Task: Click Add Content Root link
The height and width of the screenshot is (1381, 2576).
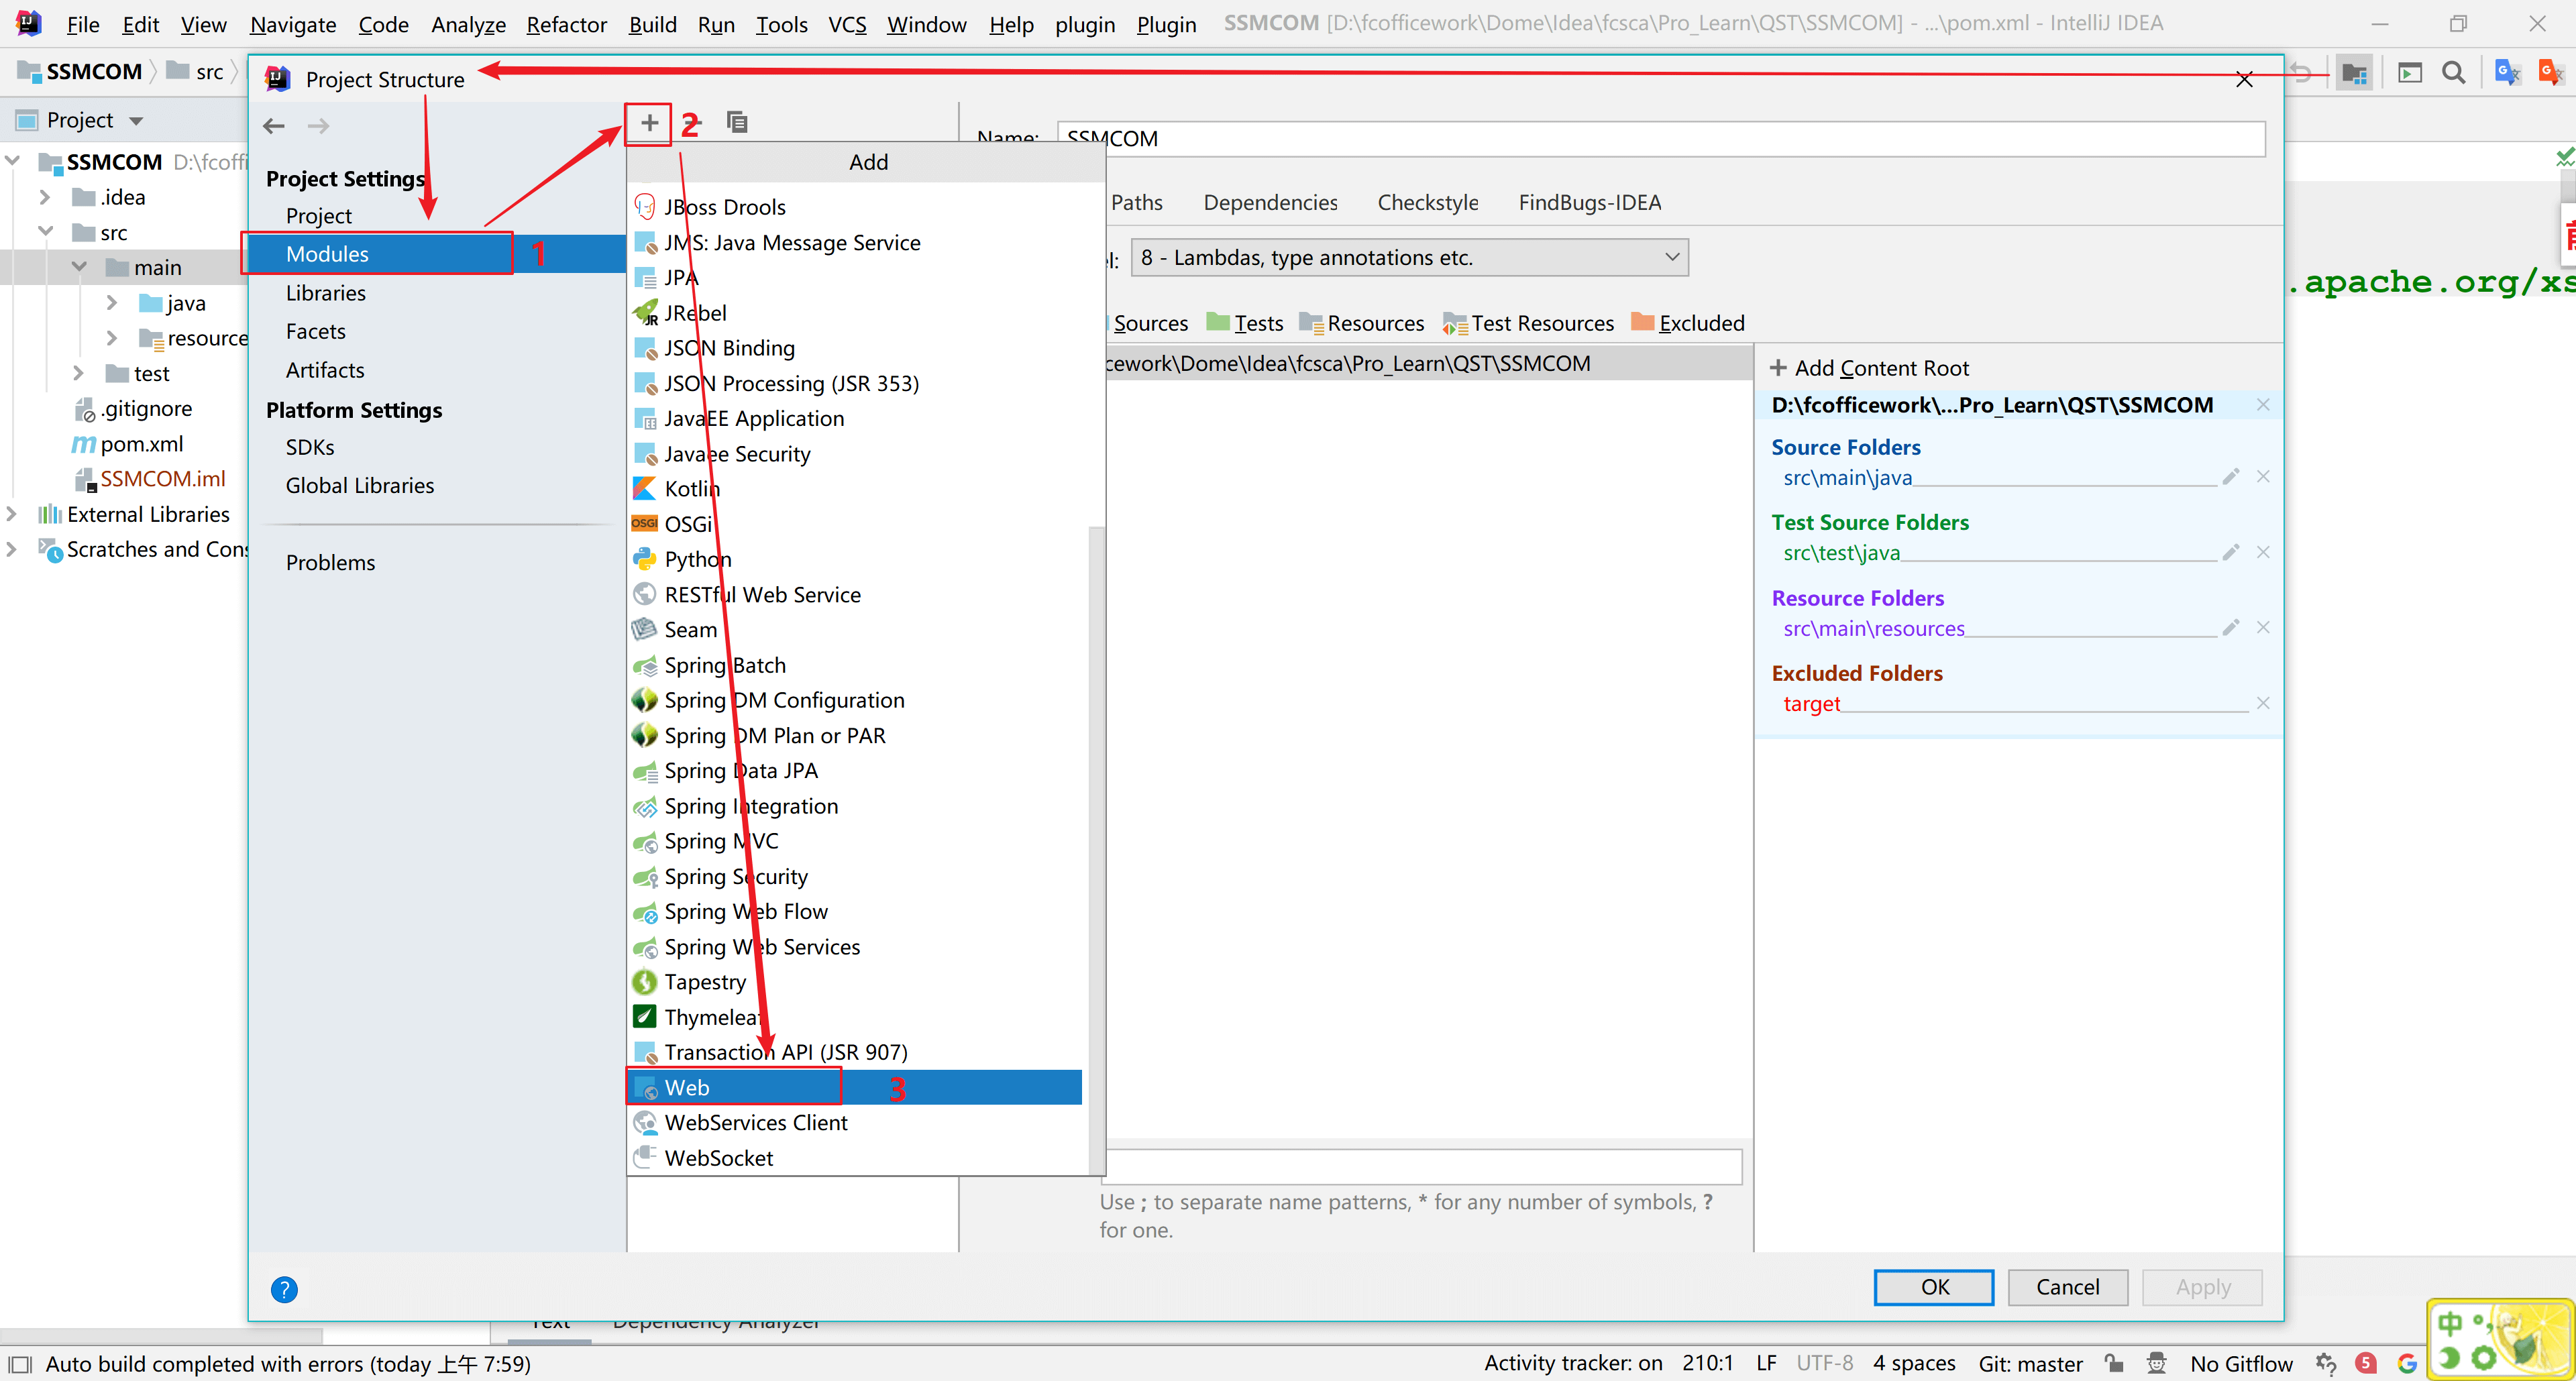Action: click(x=1869, y=368)
